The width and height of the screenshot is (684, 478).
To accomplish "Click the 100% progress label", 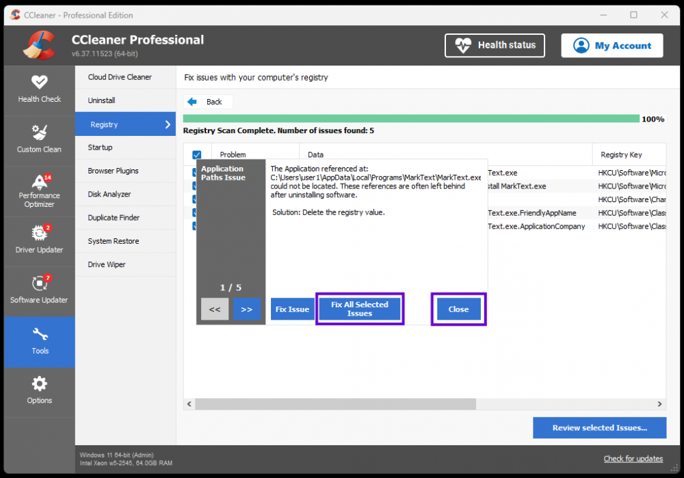I will 653,119.
